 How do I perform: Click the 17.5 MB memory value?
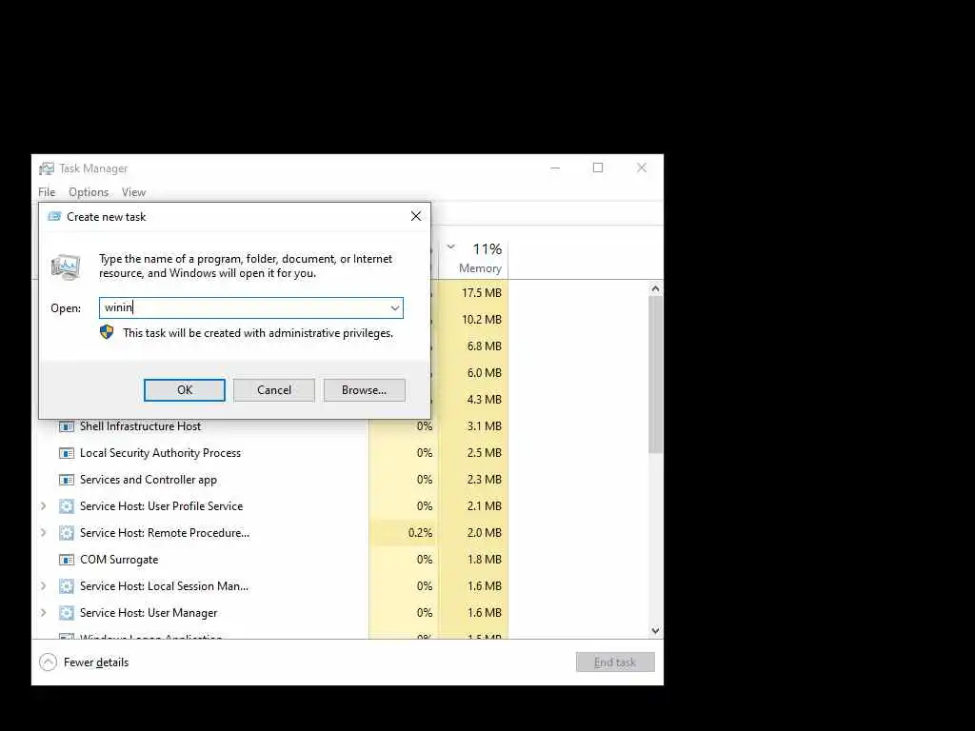coord(481,293)
